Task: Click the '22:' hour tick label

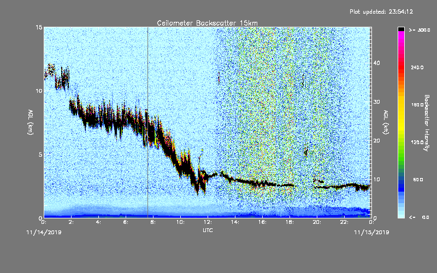Action: [345, 222]
